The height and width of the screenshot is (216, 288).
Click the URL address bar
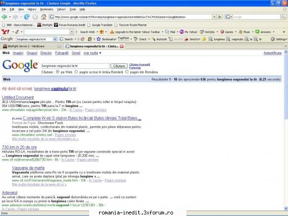(131, 17)
